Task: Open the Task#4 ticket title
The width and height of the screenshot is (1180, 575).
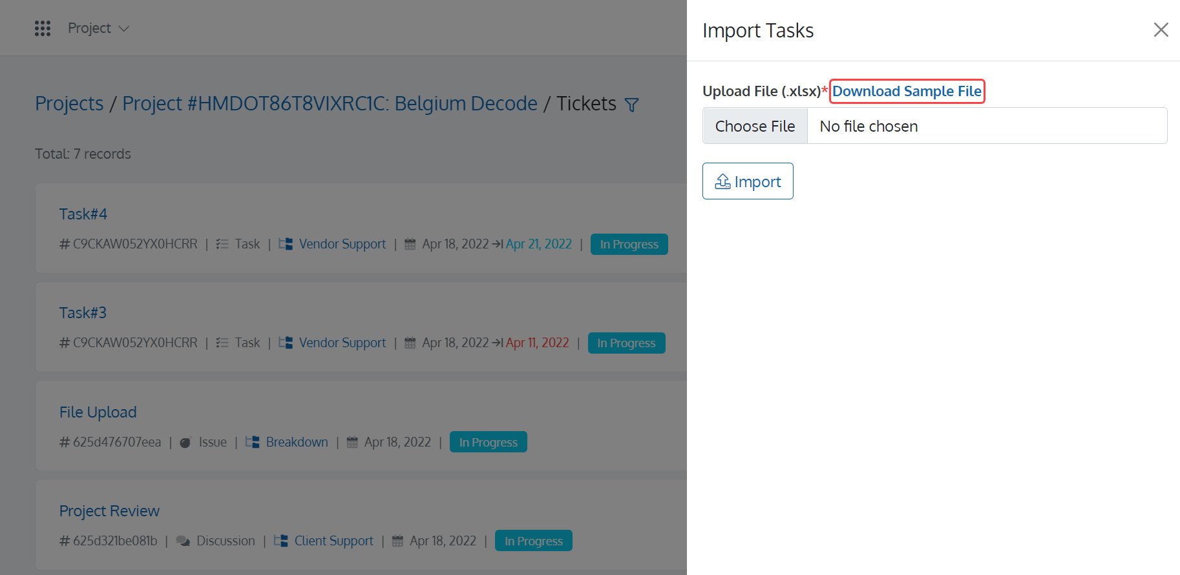Action: (83, 214)
